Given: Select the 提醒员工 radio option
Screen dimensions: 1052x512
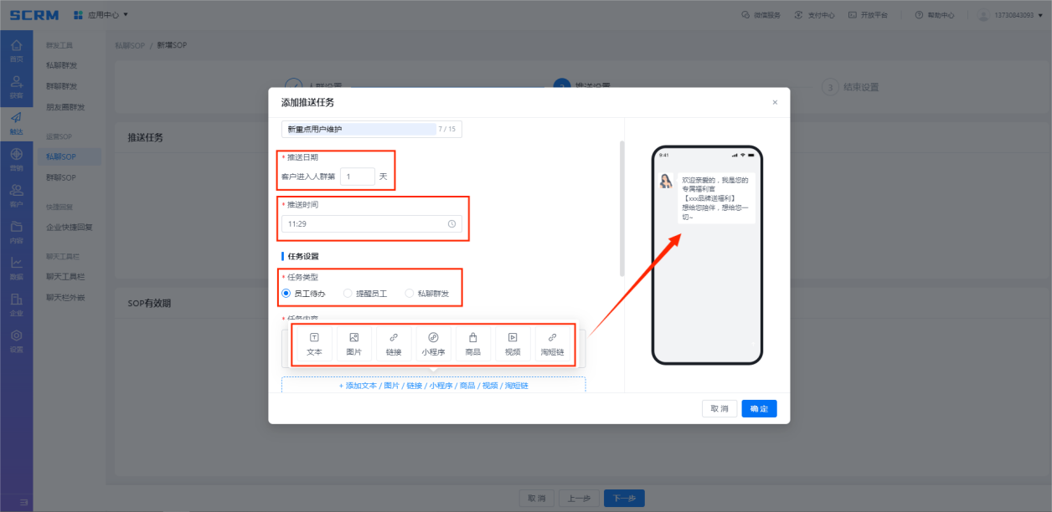Looking at the screenshot, I should [x=348, y=294].
